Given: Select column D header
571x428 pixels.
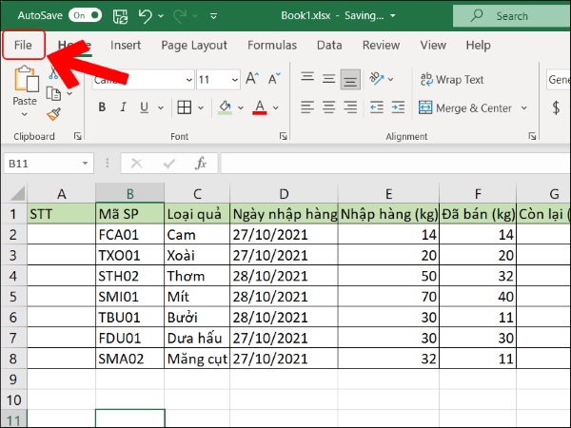Looking at the screenshot, I should (284, 194).
